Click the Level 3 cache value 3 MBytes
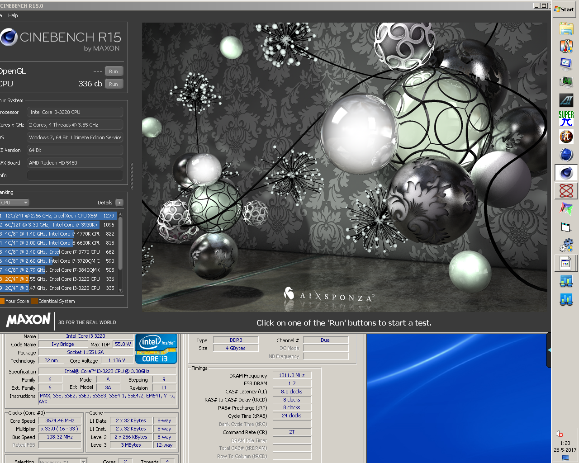This screenshot has width=579, height=463. click(x=131, y=445)
